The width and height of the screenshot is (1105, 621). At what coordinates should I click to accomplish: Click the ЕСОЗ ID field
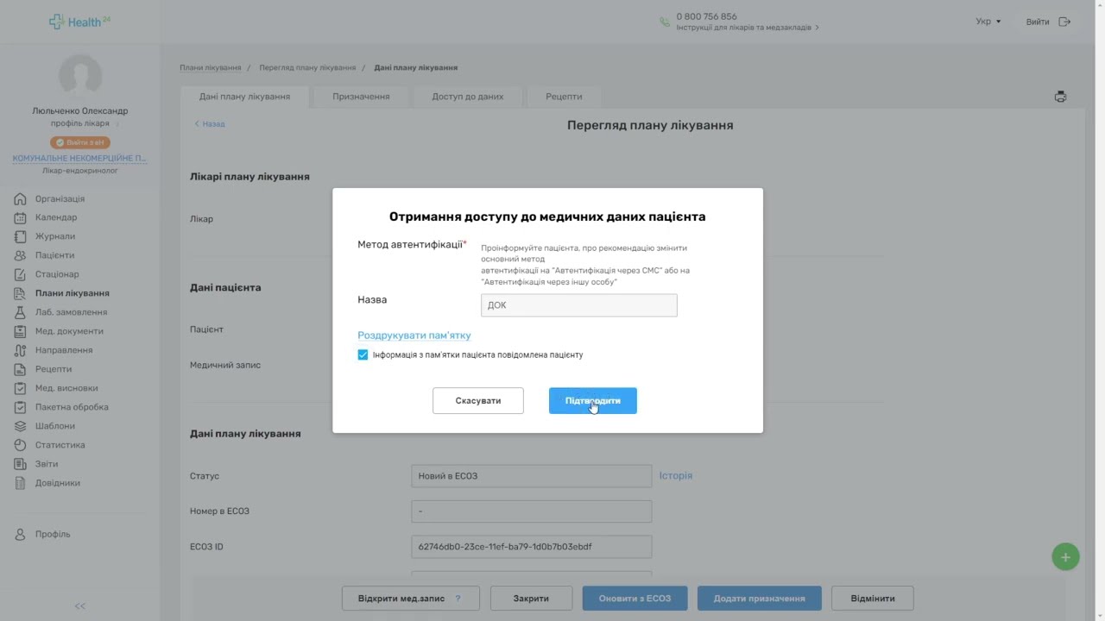[x=532, y=547]
